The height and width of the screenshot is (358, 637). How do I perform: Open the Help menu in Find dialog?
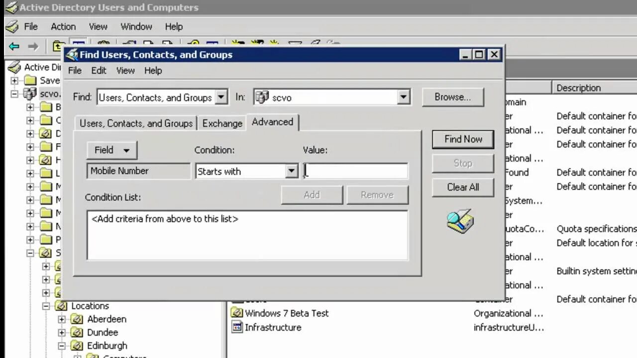(x=153, y=71)
